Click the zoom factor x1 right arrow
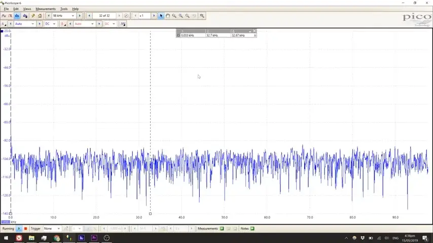 154,16
